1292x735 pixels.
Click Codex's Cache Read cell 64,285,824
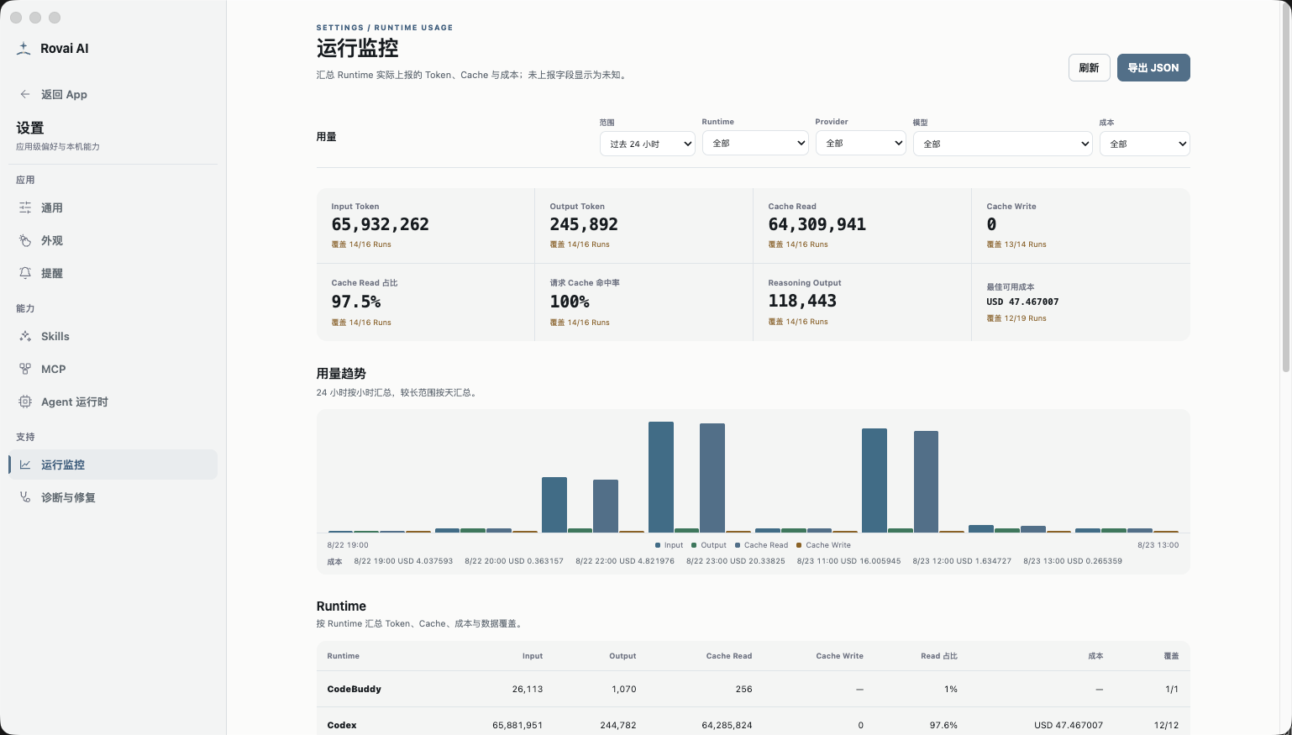tap(727, 725)
